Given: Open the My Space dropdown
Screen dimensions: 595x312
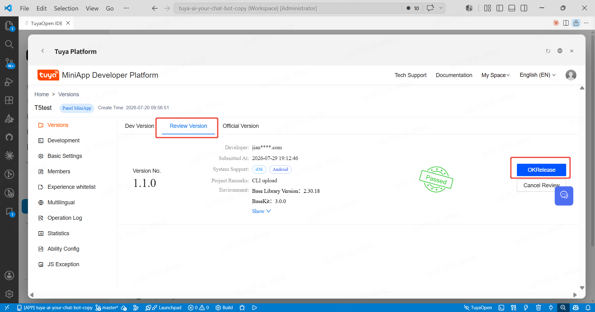Looking at the screenshot, I should [x=496, y=75].
